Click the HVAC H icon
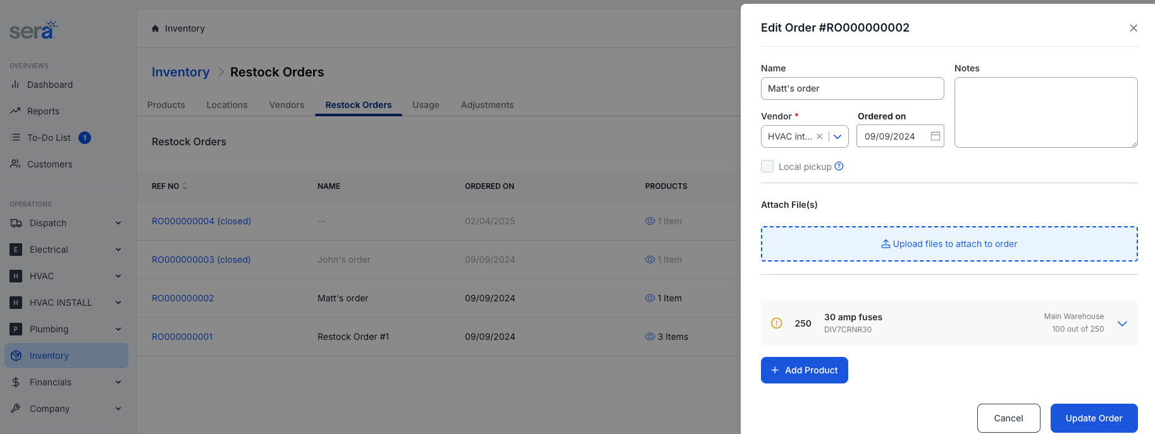Image resolution: width=1155 pixels, height=434 pixels. point(16,276)
